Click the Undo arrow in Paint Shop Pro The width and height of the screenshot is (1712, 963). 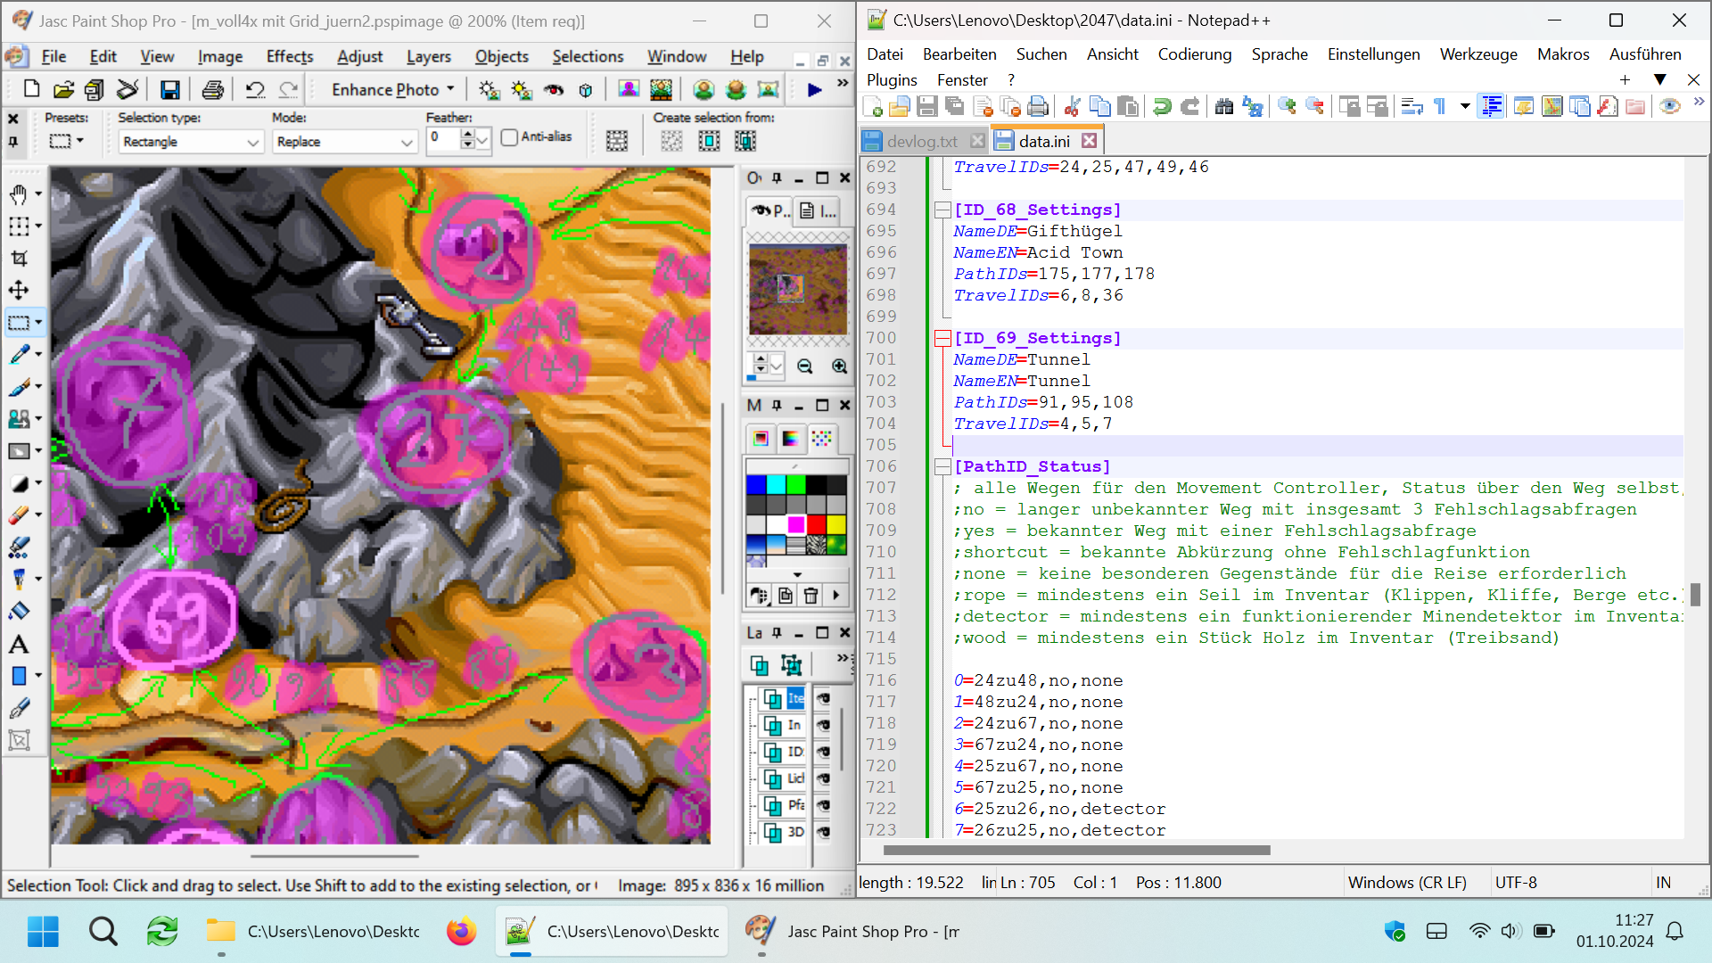[x=255, y=89]
